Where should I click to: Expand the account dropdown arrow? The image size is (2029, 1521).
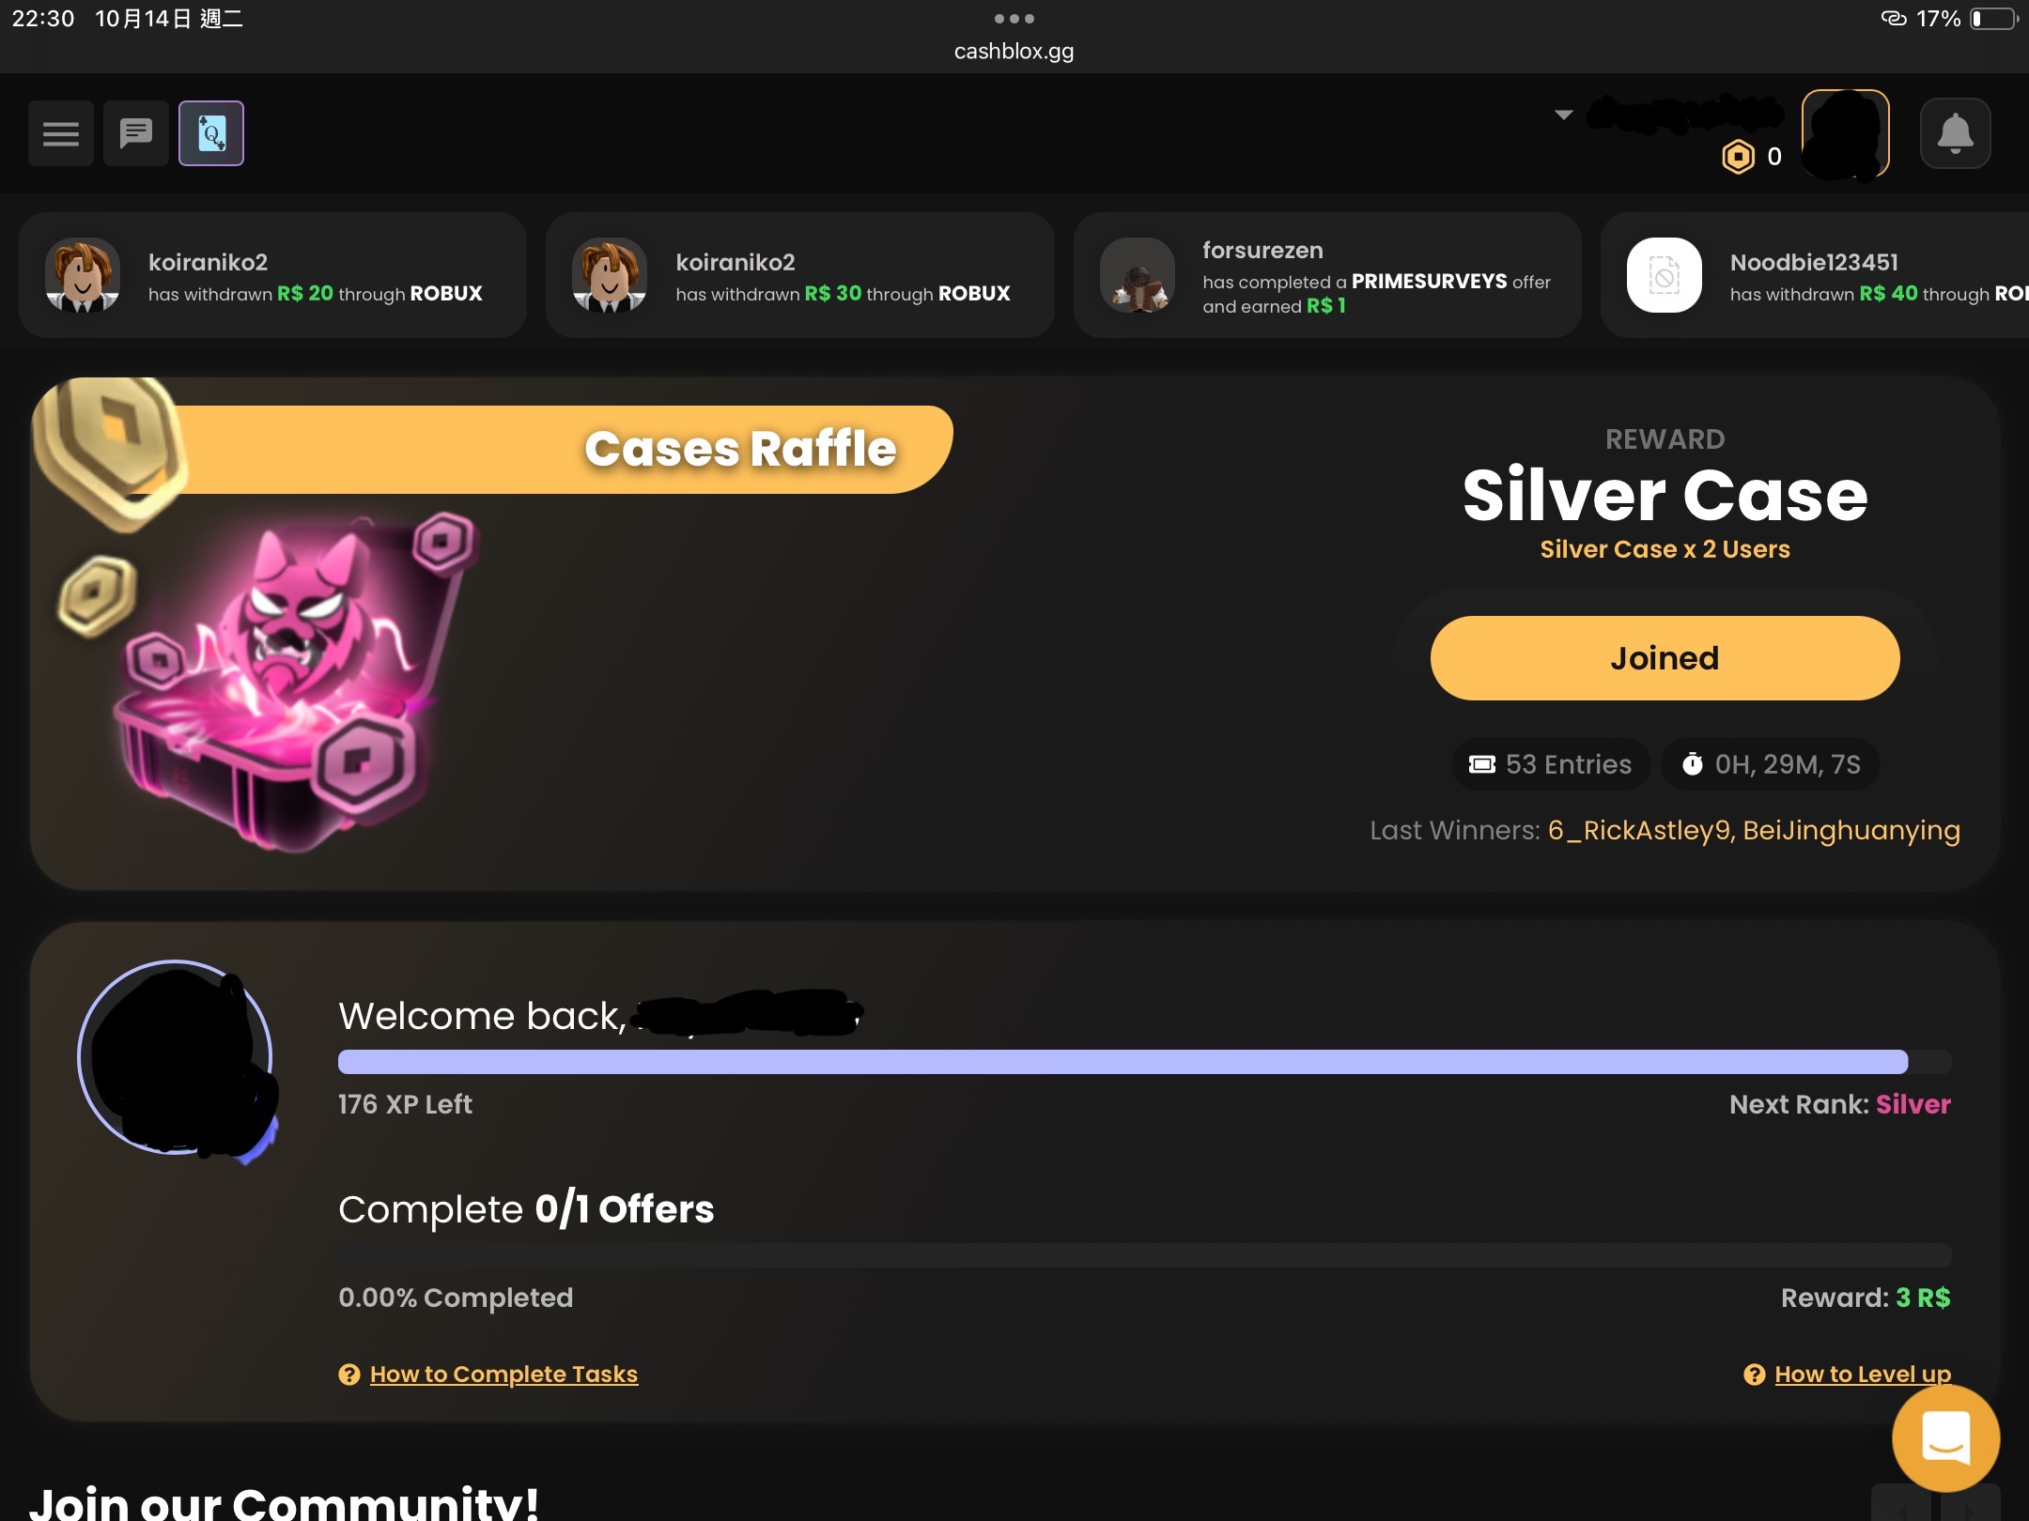[1563, 115]
